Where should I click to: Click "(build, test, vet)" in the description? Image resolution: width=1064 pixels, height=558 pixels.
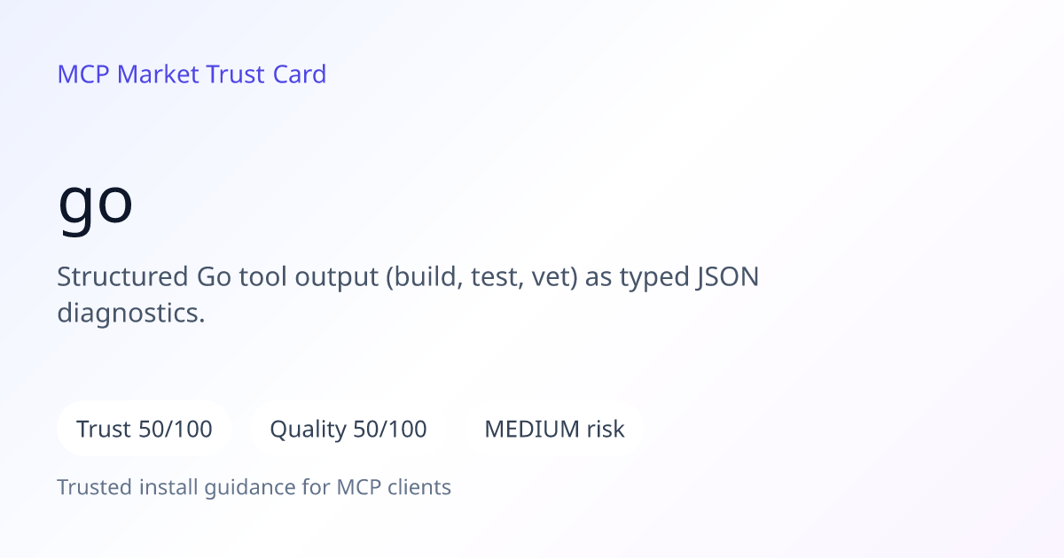(481, 278)
